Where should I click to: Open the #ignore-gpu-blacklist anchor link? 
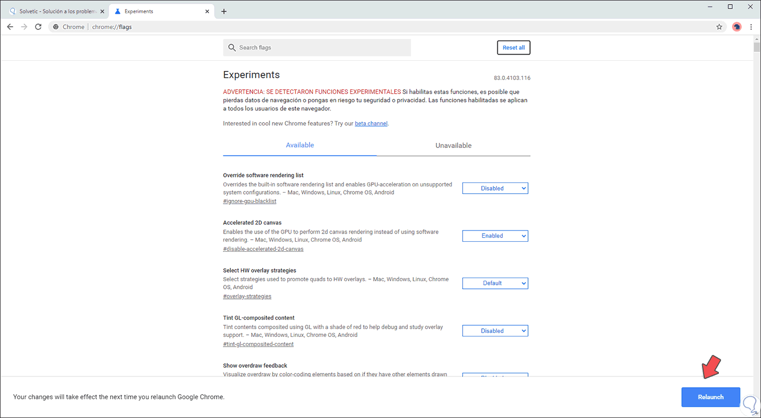click(250, 202)
